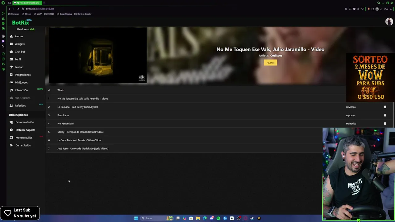Screen dimensions: 395x222
Task: Open a new browser tab
Action: 44,3
